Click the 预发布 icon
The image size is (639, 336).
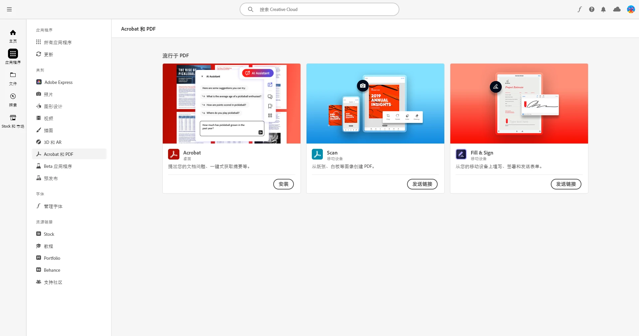pos(39,178)
